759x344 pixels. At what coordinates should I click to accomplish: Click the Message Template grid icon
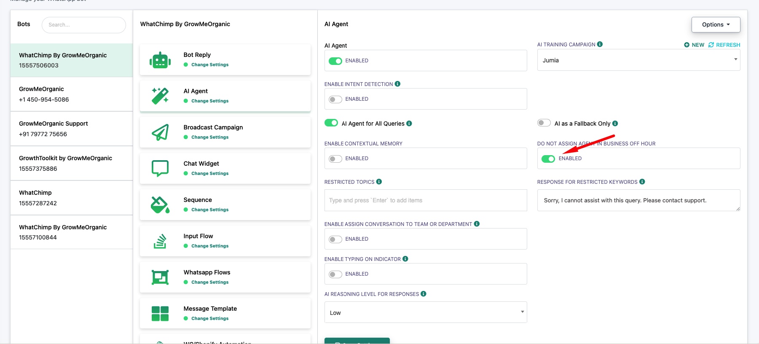[x=160, y=314]
